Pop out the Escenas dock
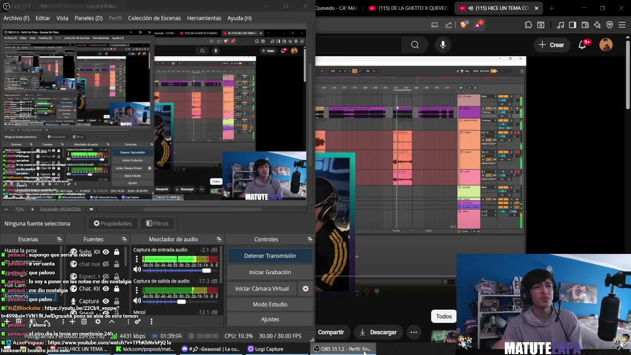The height and width of the screenshot is (355, 631). click(59, 239)
